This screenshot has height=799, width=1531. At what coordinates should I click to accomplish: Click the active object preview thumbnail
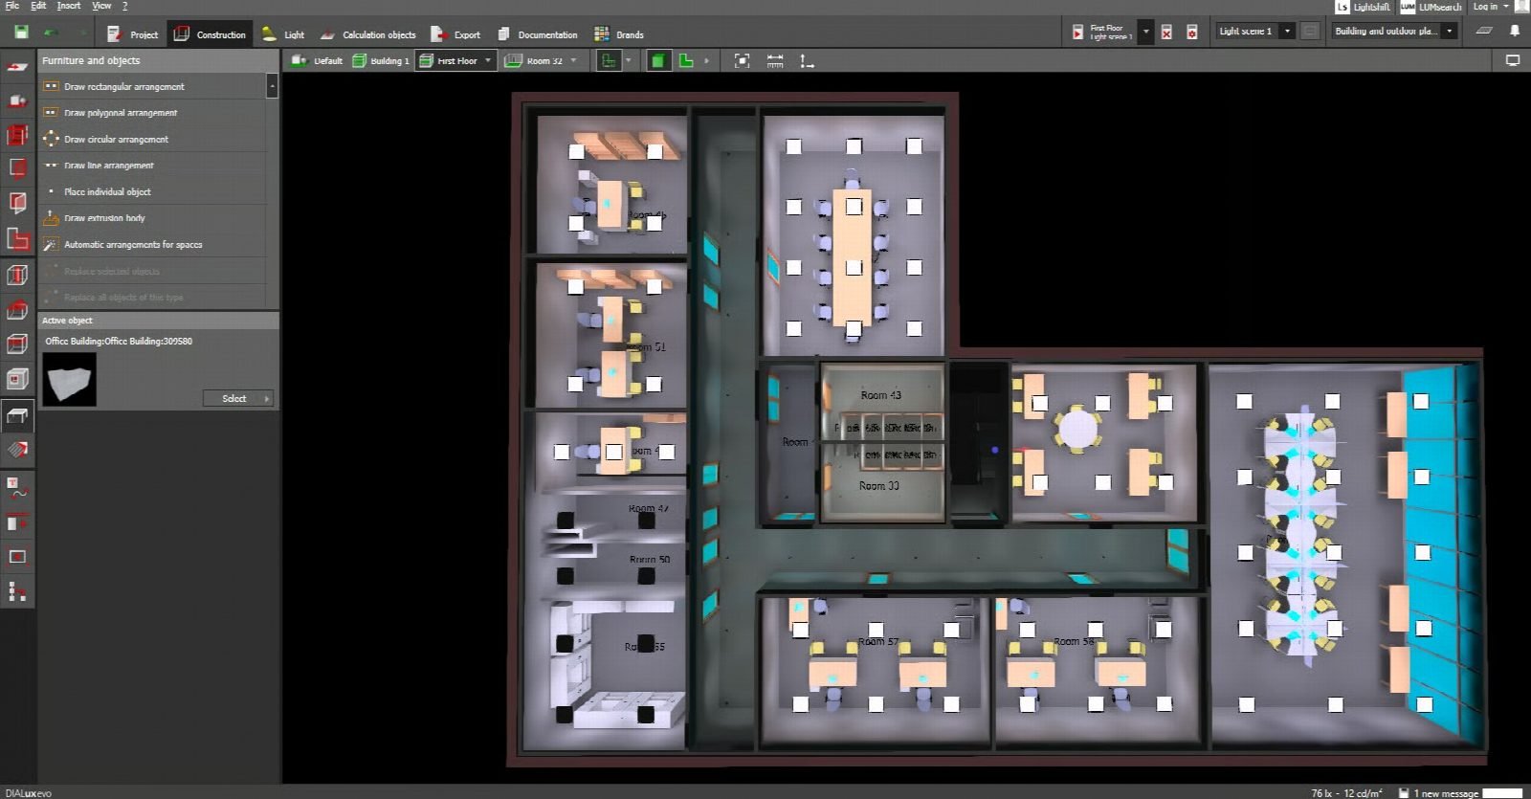[x=69, y=379]
